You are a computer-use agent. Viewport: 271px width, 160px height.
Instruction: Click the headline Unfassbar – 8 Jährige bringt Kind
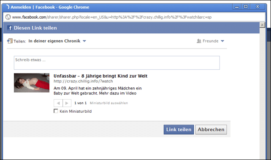coord(100,76)
